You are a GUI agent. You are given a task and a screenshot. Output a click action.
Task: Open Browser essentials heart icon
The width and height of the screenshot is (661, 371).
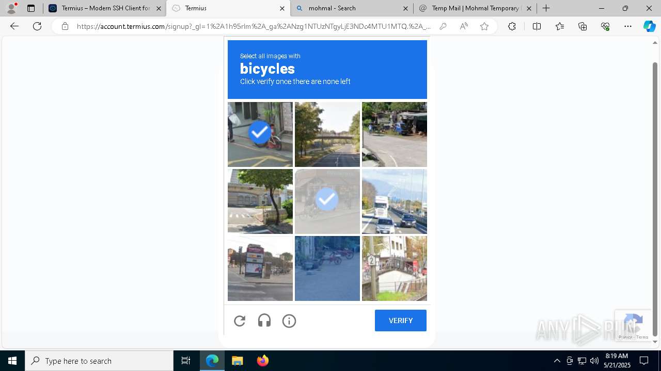tap(605, 26)
